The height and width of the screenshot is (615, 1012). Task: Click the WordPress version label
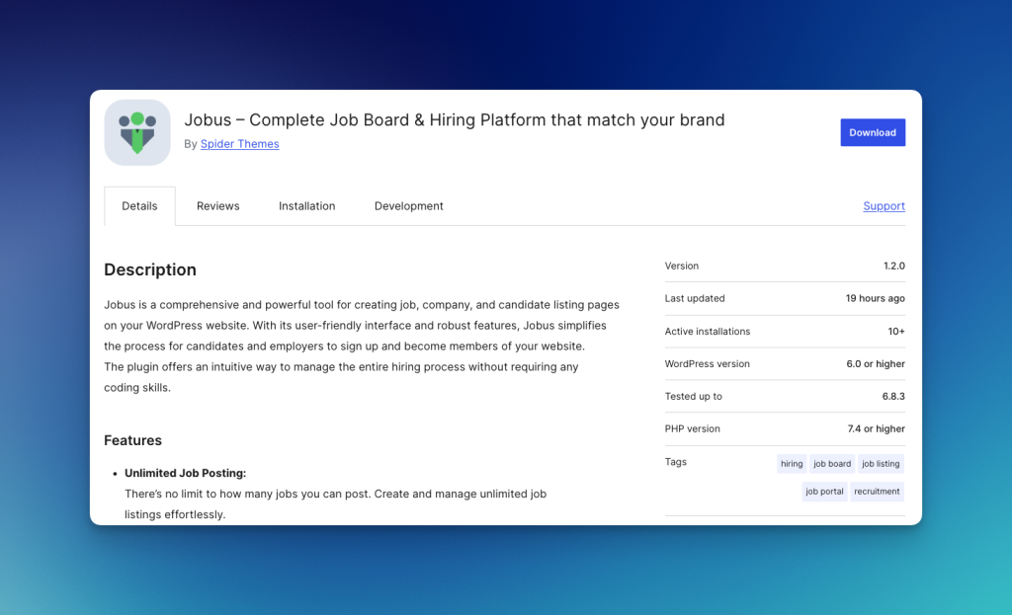click(x=708, y=363)
